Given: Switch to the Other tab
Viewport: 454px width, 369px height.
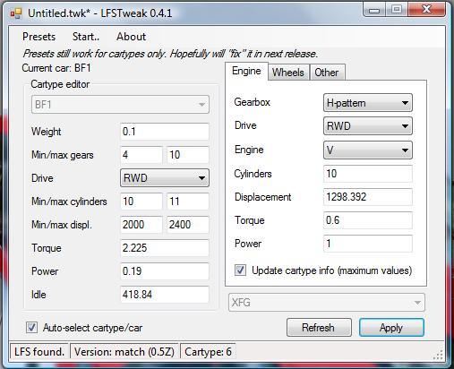Looking at the screenshot, I should pyautogui.click(x=327, y=73).
